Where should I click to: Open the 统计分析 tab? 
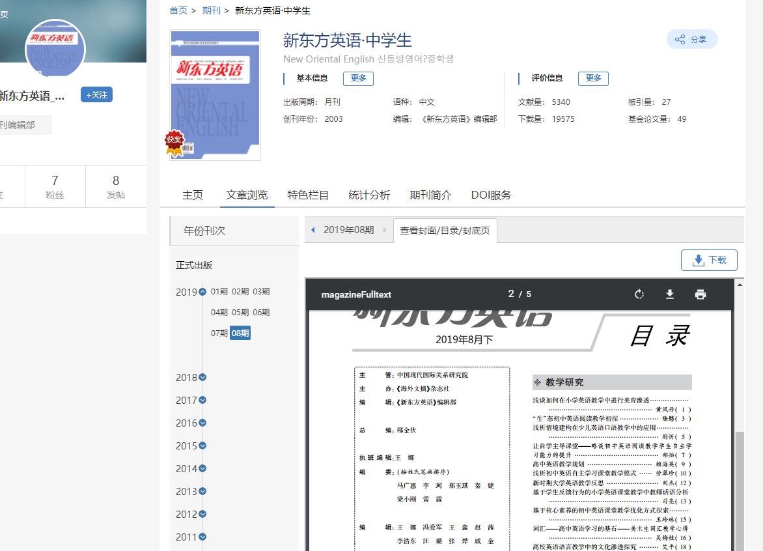pyautogui.click(x=369, y=195)
